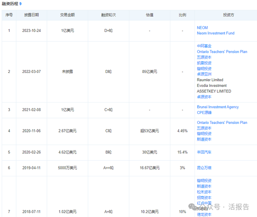Viewport: 257px width, 217px height.
Task: Click the 30亿美元 valuation cell
Action: [150, 152]
